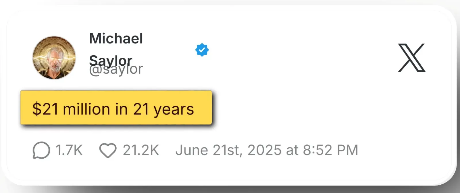This screenshot has width=460, height=193.
Task: Click the face in the profile avatar
Action: point(54,61)
